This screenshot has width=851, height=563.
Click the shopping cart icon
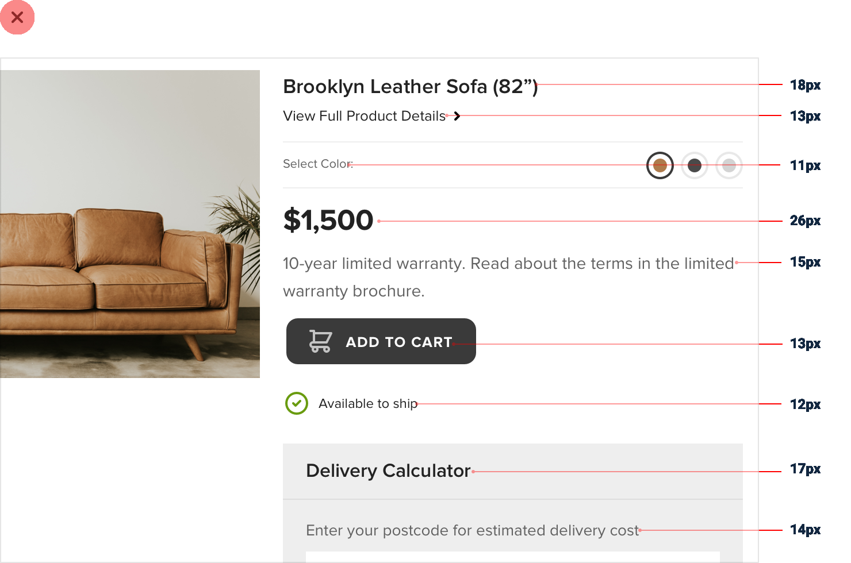coord(320,341)
